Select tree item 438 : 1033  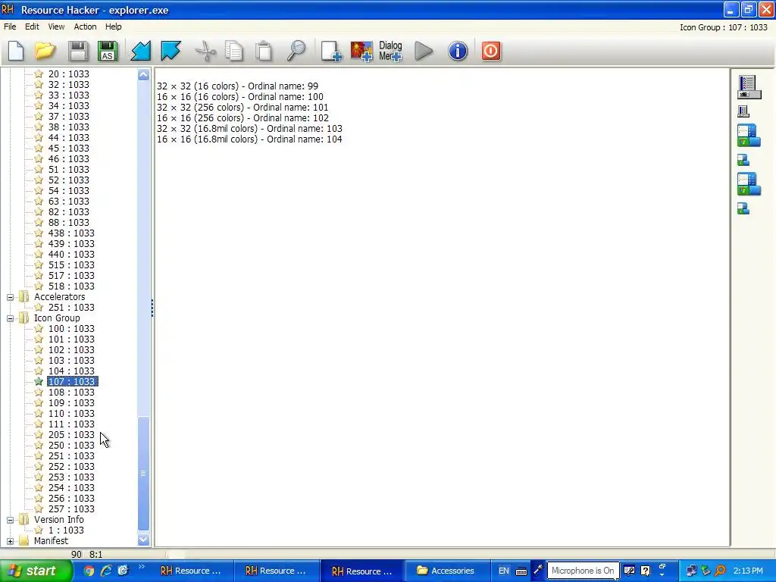tap(71, 233)
